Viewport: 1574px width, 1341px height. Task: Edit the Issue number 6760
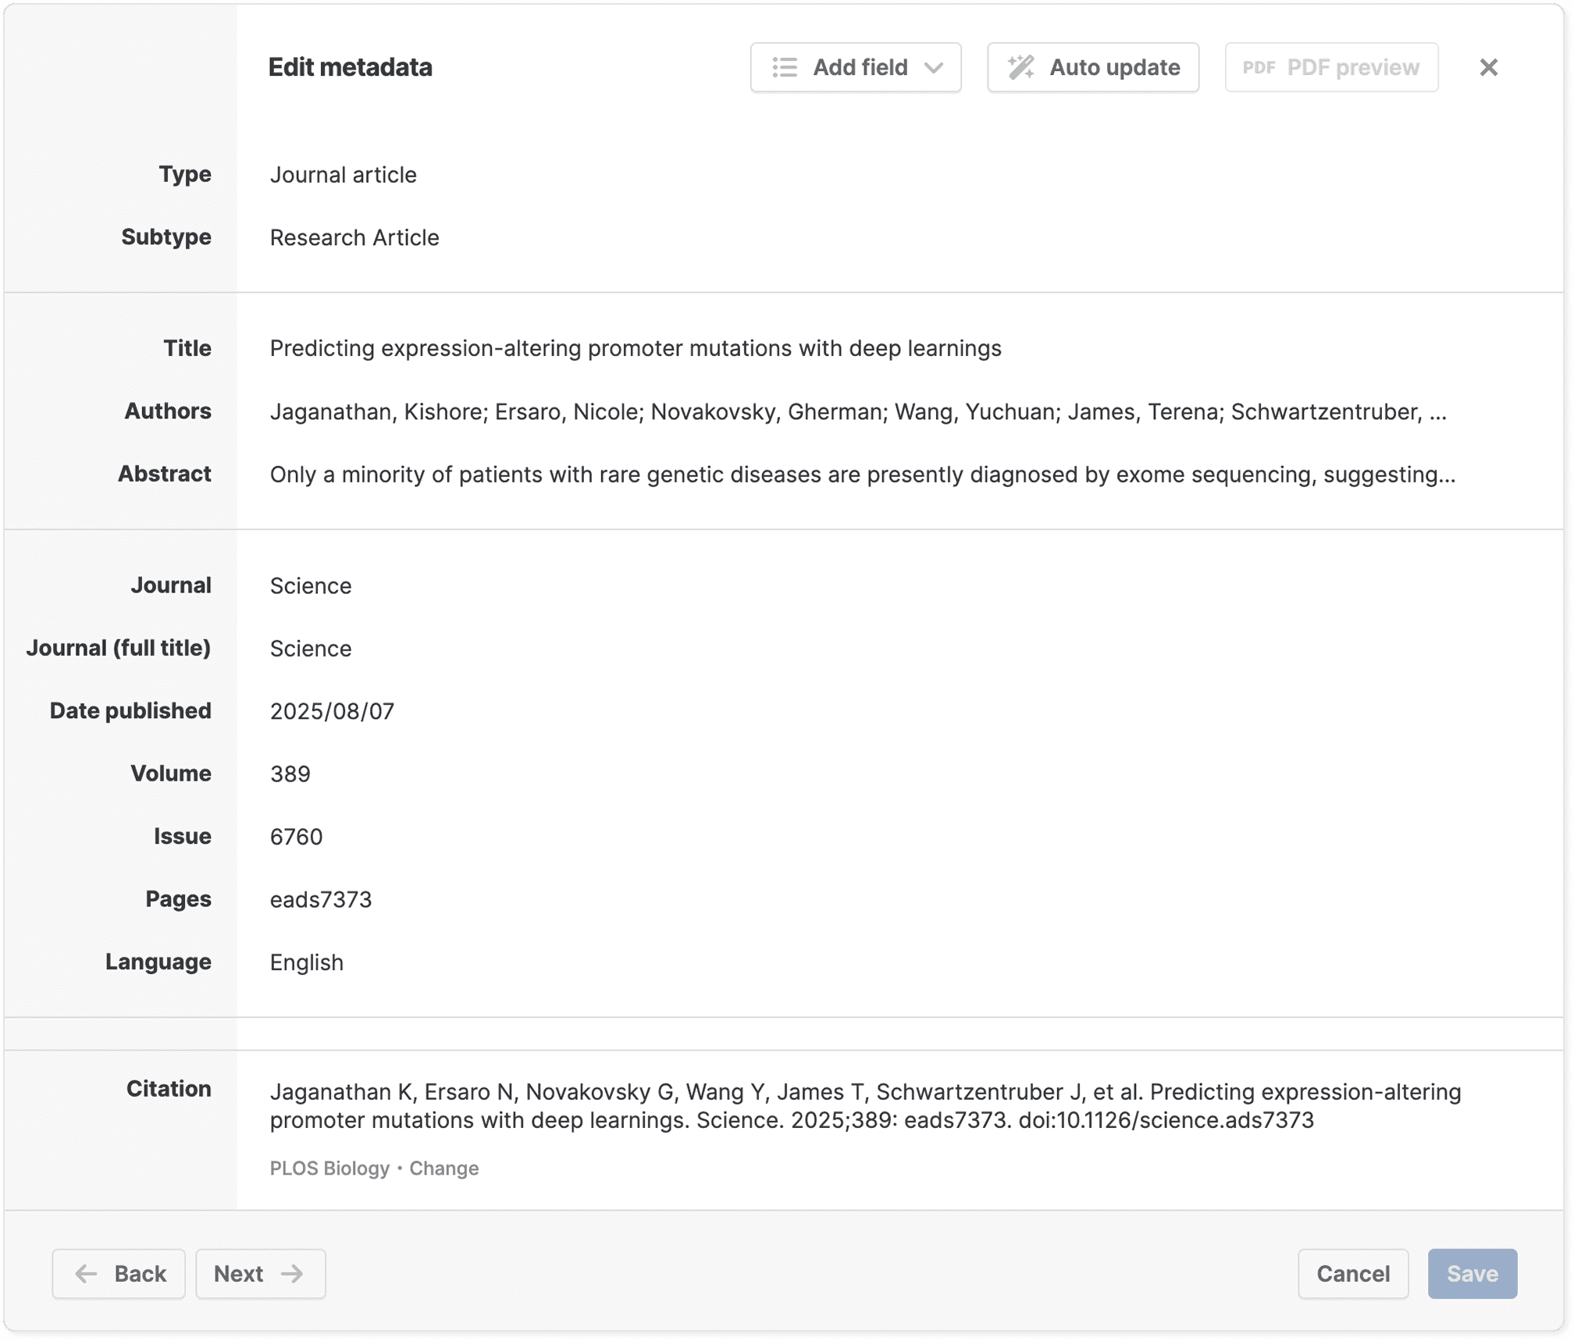point(296,837)
